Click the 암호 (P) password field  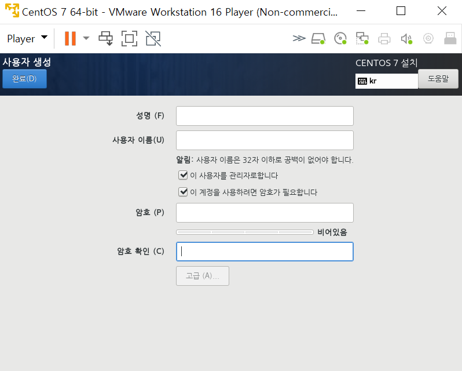(x=265, y=213)
